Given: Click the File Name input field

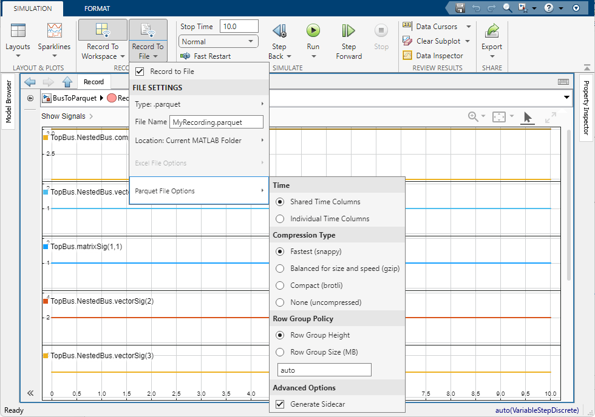Looking at the screenshot, I should [216, 122].
